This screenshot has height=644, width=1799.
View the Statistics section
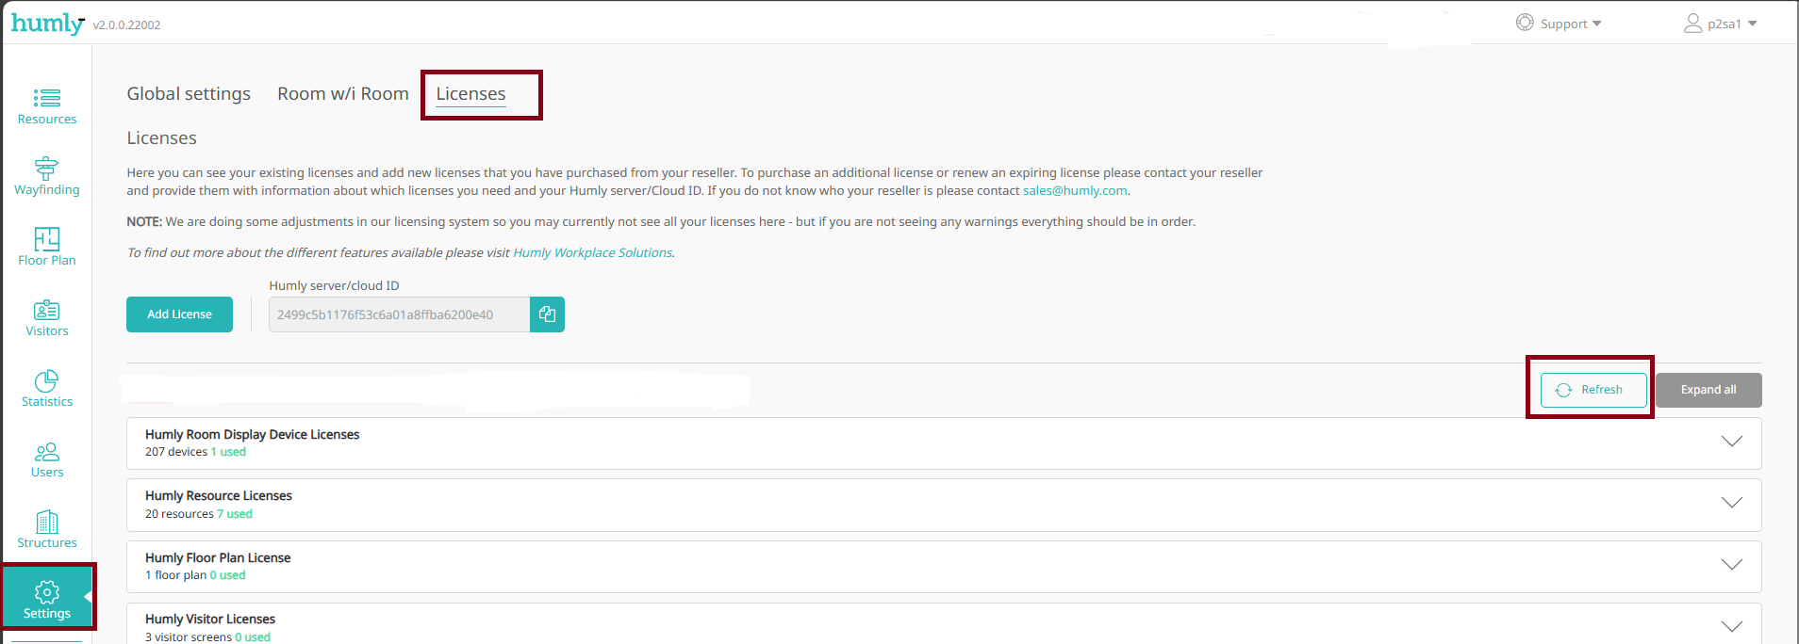click(47, 388)
